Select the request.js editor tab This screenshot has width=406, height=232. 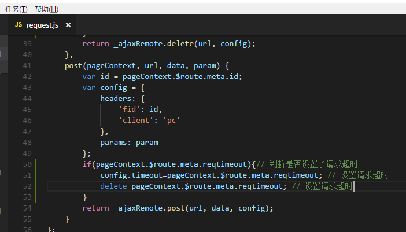[42, 25]
